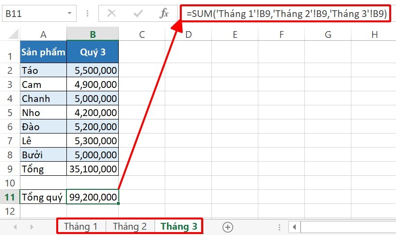Select row 12 header
Viewport: 396px width, 235px height.
pyautogui.click(x=10, y=211)
